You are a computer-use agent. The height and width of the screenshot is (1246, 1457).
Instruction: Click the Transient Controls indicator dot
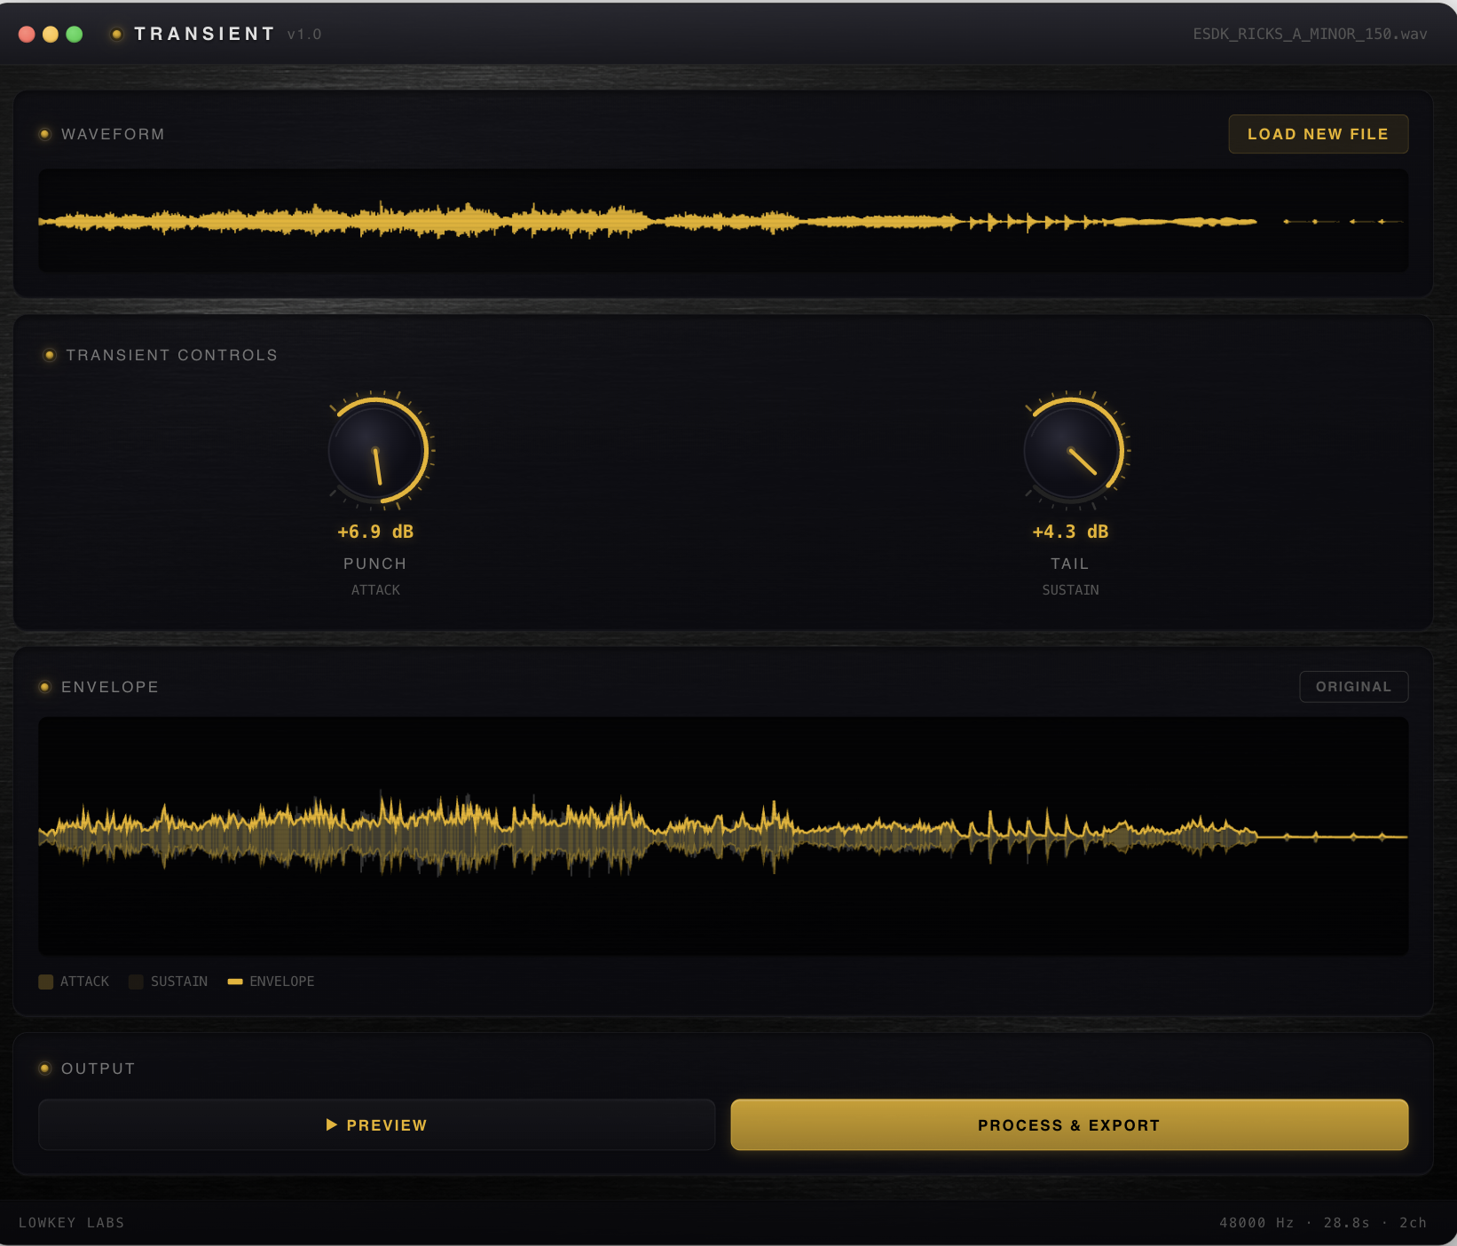point(50,355)
